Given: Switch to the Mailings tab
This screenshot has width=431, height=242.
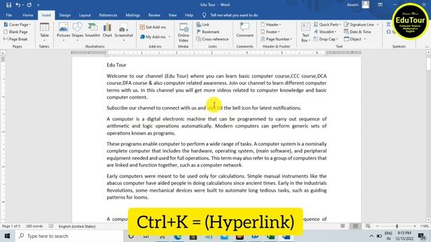Looking at the screenshot, I should 133,15.
